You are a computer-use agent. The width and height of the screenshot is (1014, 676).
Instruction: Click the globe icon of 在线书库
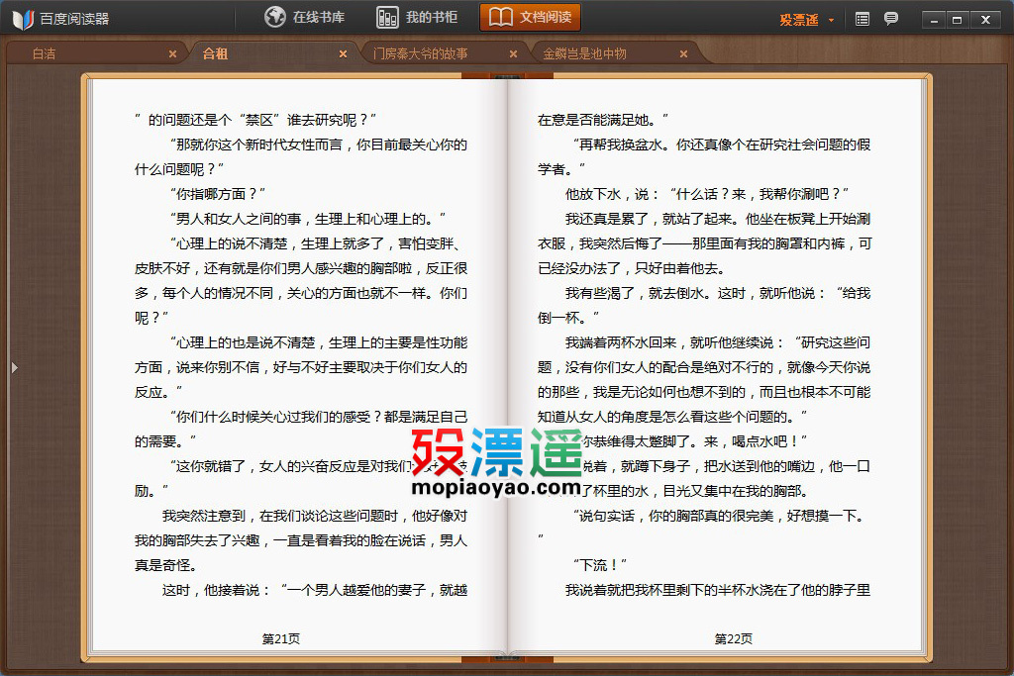click(x=275, y=17)
